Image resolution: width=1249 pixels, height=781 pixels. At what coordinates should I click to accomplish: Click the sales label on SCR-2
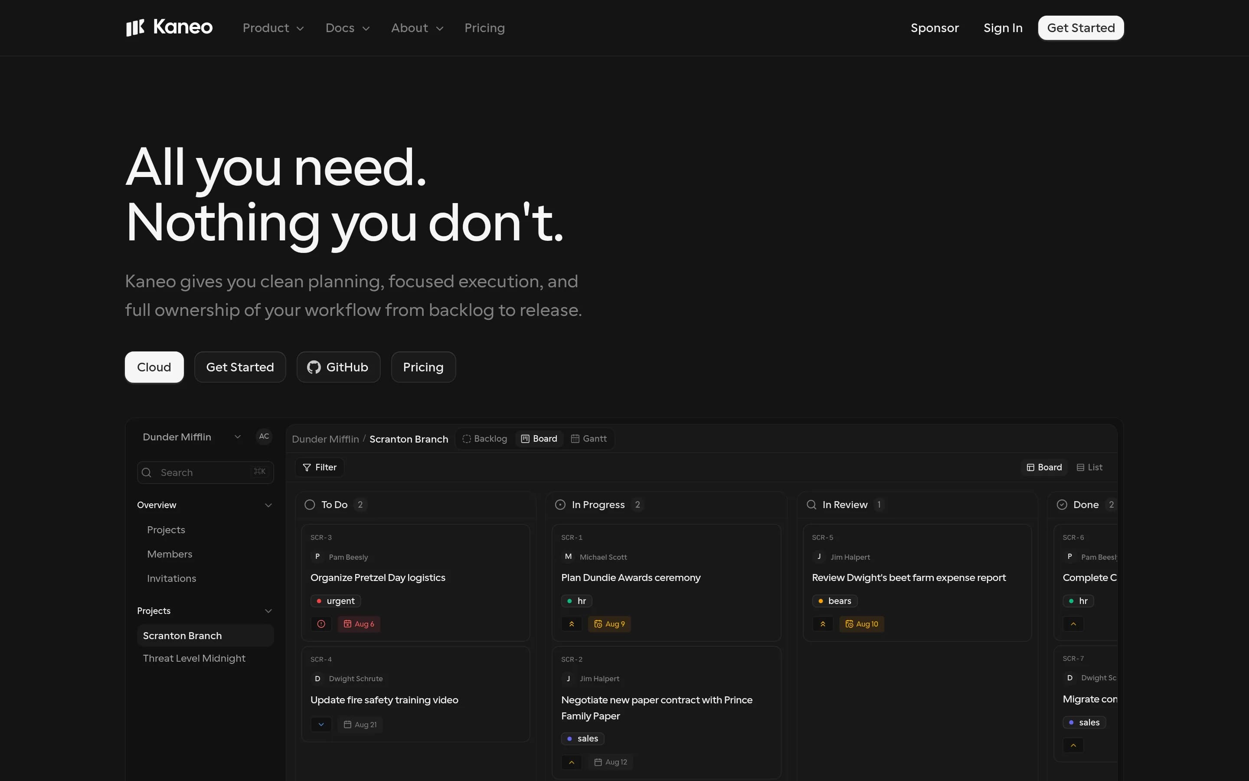582,739
